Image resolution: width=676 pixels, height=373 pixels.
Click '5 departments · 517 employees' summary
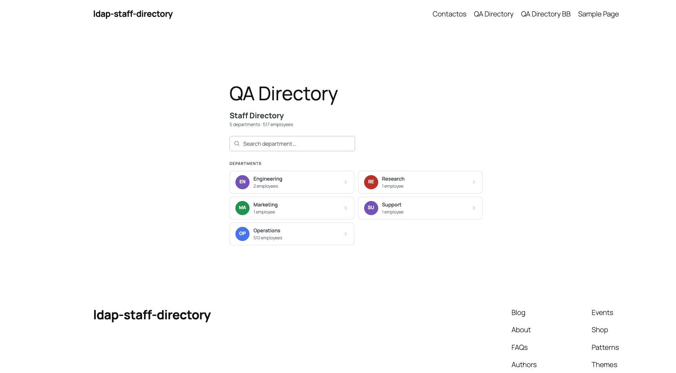click(261, 125)
